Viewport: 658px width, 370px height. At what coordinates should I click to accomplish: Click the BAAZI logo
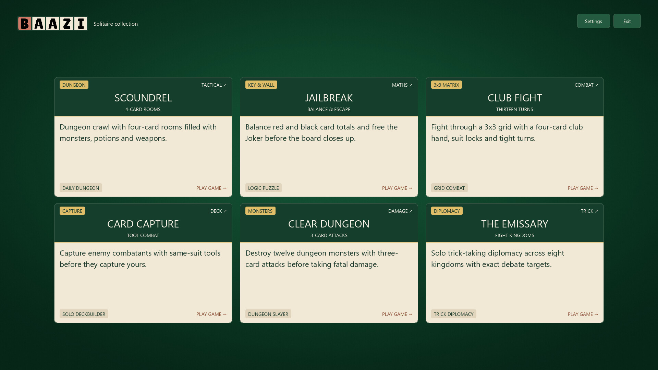(x=52, y=24)
